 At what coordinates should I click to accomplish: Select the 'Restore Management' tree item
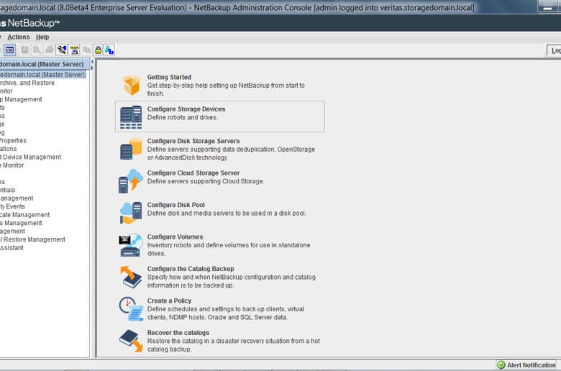point(32,239)
